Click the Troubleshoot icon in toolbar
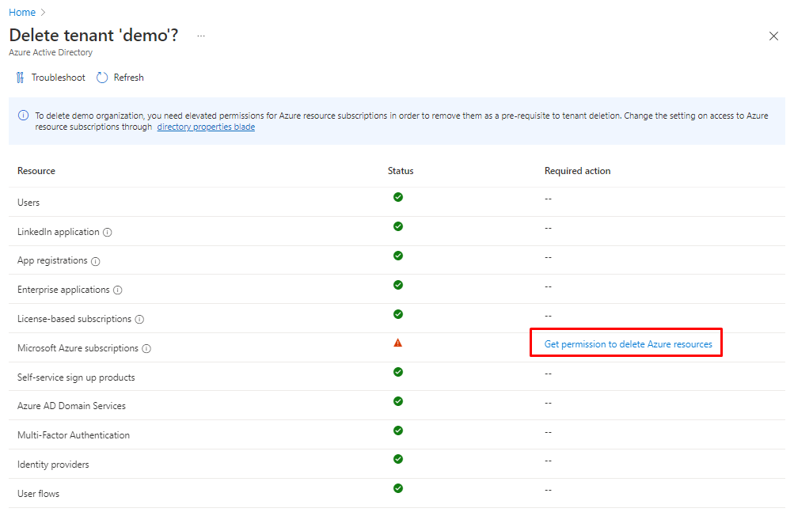 coord(20,78)
